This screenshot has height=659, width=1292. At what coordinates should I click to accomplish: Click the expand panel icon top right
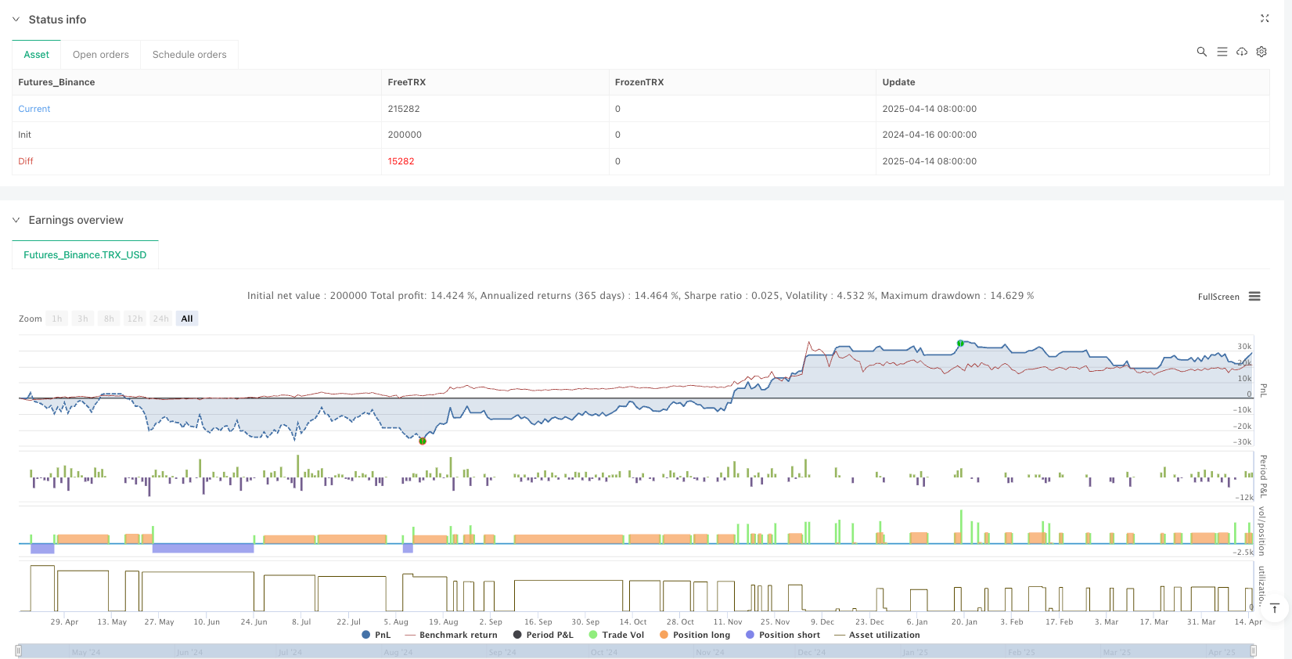click(x=1265, y=19)
